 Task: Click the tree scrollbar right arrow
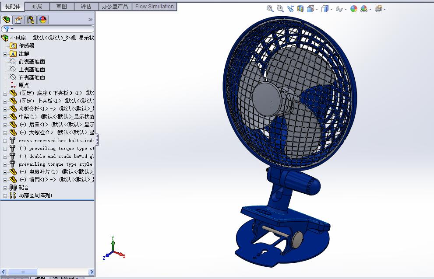pyautogui.click(x=92, y=272)
